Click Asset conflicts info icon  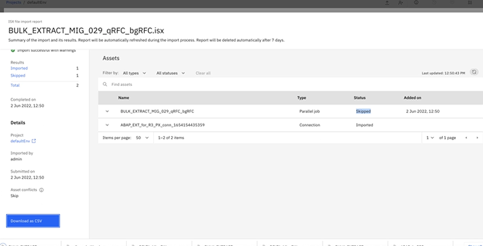tap(42, 190)
